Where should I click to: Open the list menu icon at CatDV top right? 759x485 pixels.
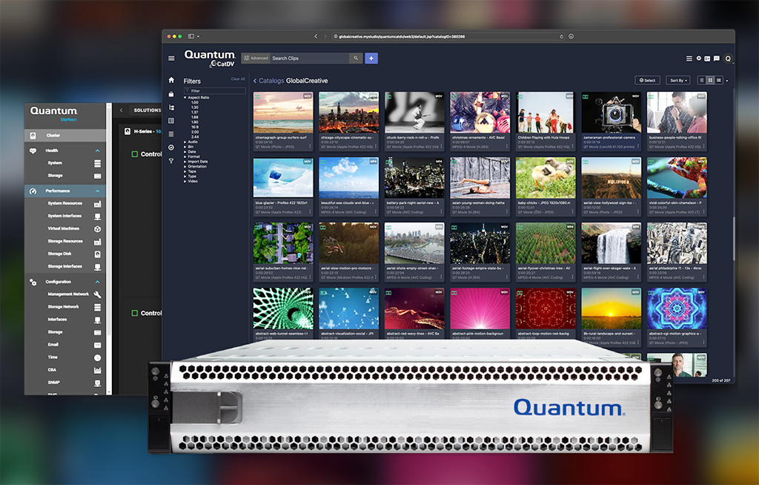(x=689, y=59)
